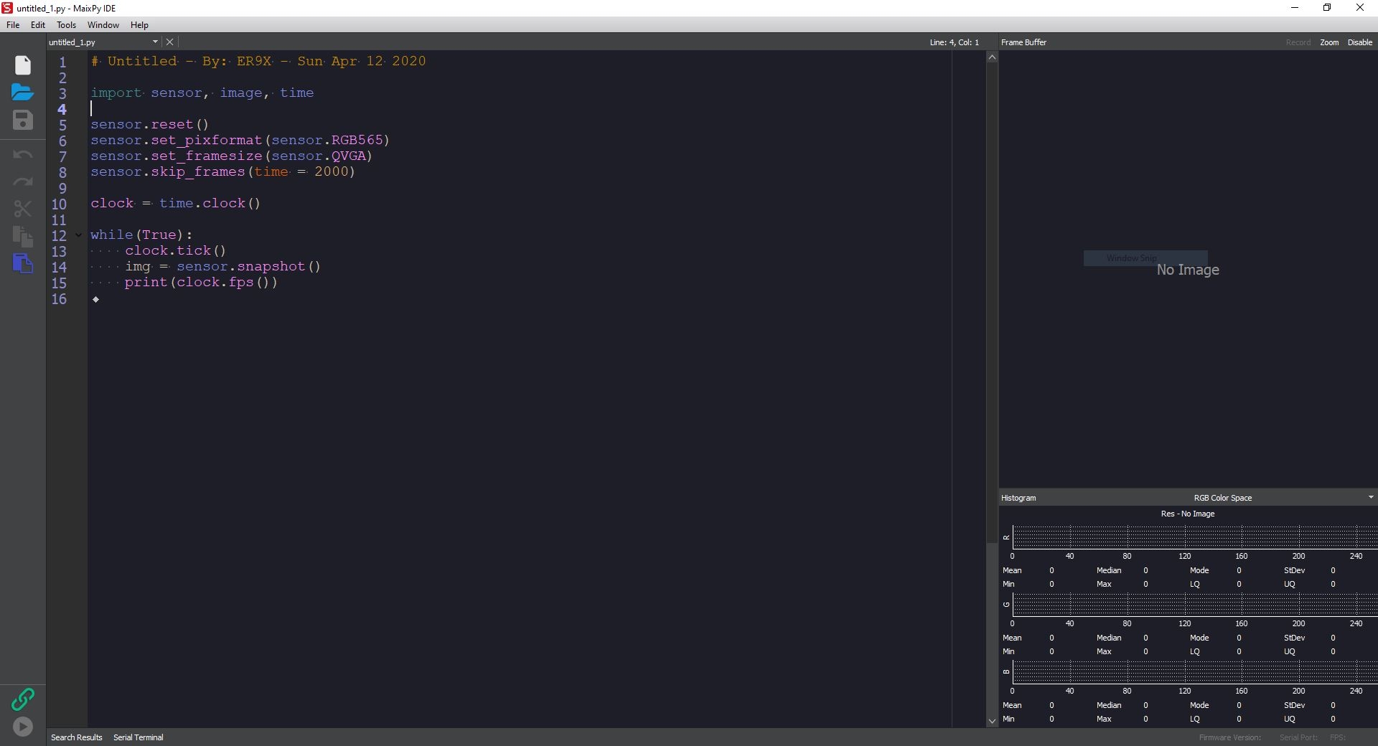The height and width of the screenshot is (746, 1378).
Task: Save the script using the floppy disk icon
Action: (x=23, y=120)
